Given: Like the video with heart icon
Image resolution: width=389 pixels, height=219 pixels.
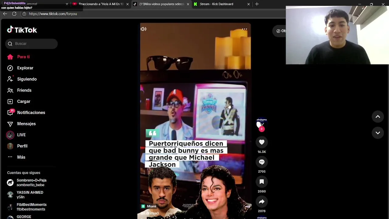Looking at the screenshot, I should click(262, 142).
